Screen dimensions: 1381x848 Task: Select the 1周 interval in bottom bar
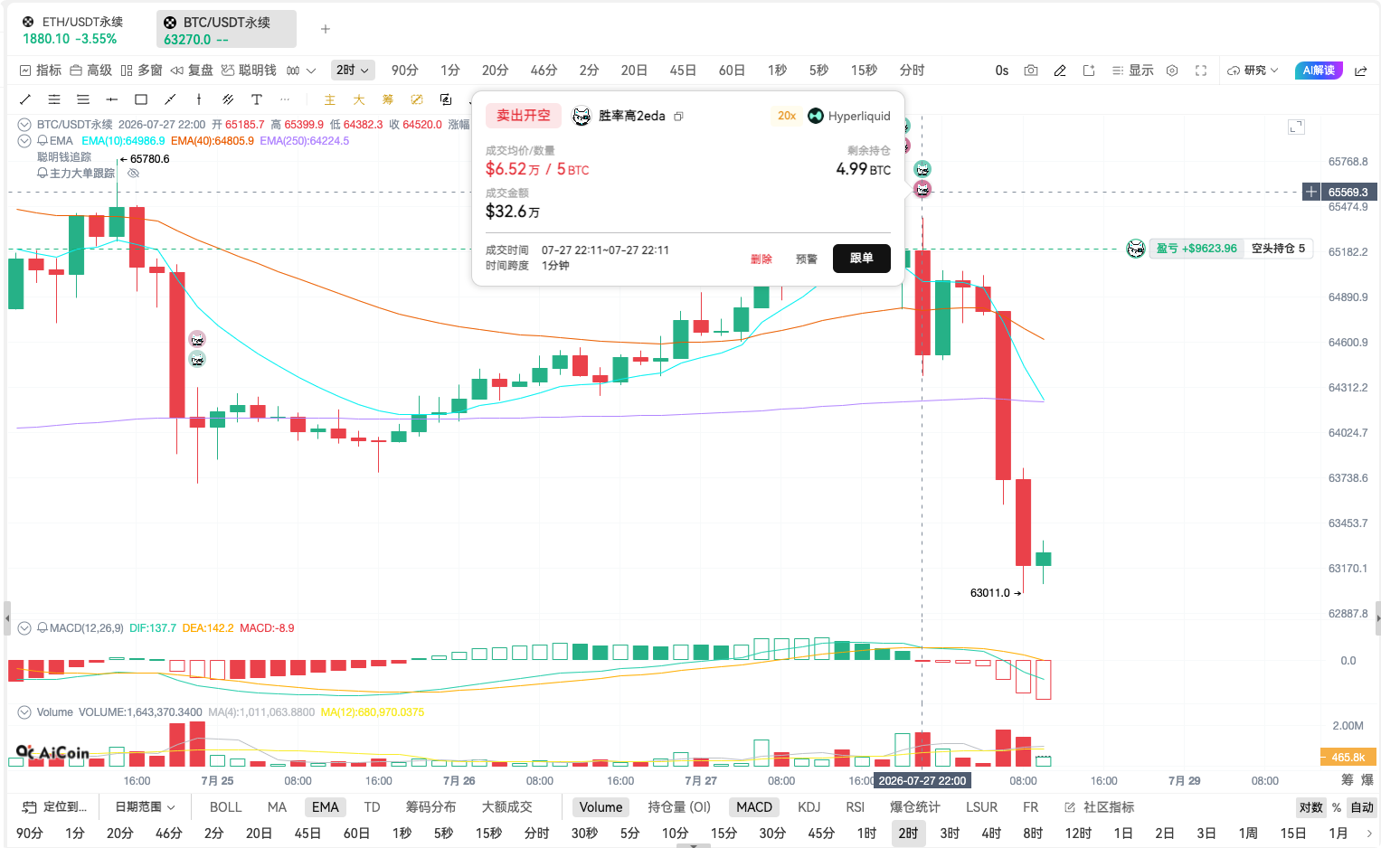1248,834
